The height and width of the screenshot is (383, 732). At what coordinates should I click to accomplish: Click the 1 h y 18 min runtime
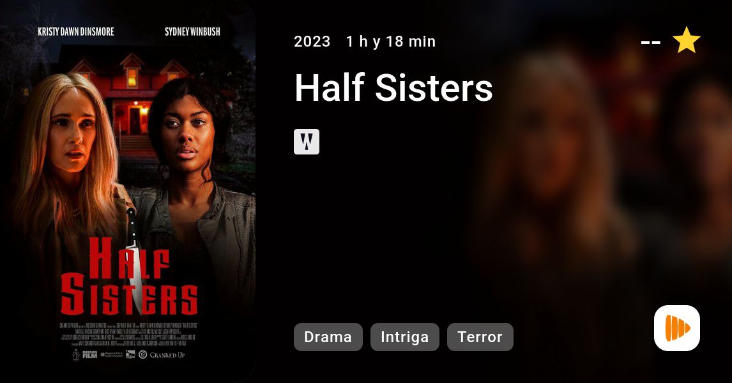tap(391, 41)
